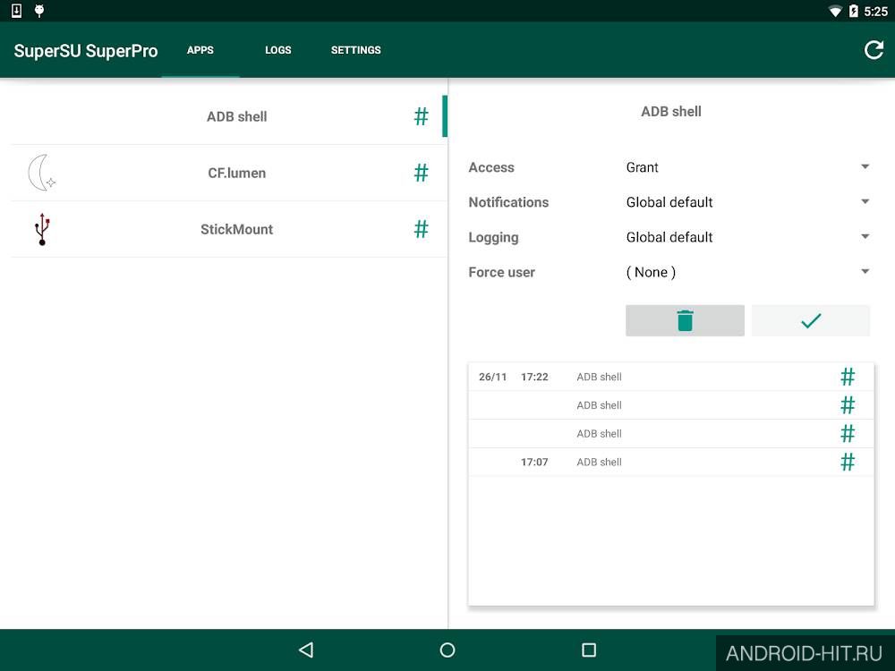
Task: Switch to the LOGS tab
Action: (278, 50)
